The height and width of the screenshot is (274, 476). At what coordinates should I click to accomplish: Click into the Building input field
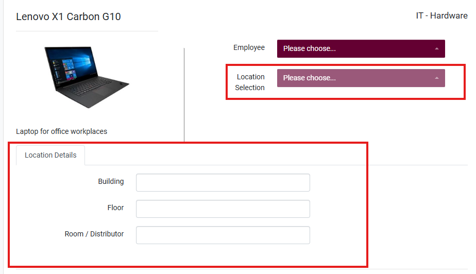click(223, 182)
